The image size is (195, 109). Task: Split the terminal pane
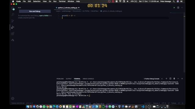pos(170,79)
